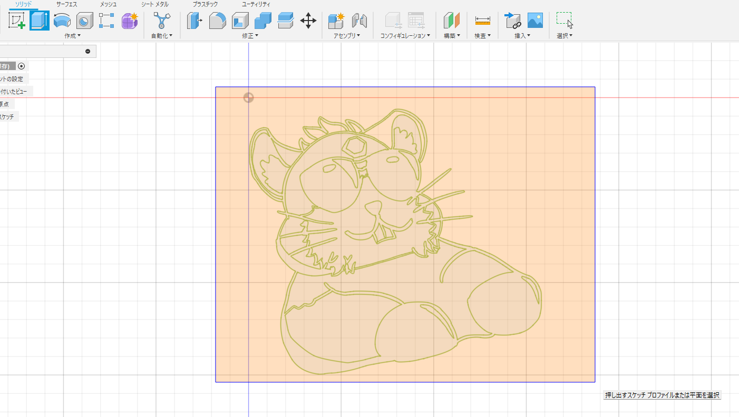Click the grayed configuration table icon
The width and height of the screenshot is (739, 417).
(x=416, y=21)
